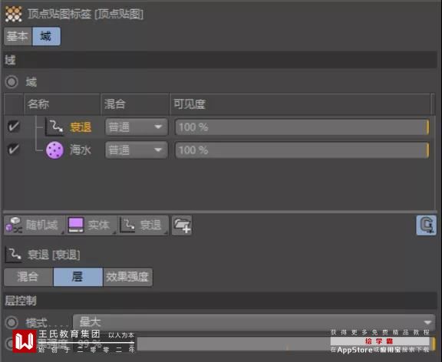Click the 随机域 random field icon
This screenshot has width=442, height=362.
pos(14,225)
